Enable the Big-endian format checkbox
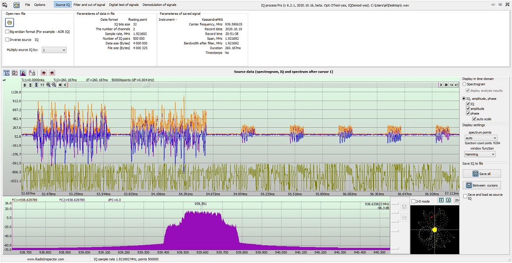Viewport: 512px width, 263px height. (8, 32)
